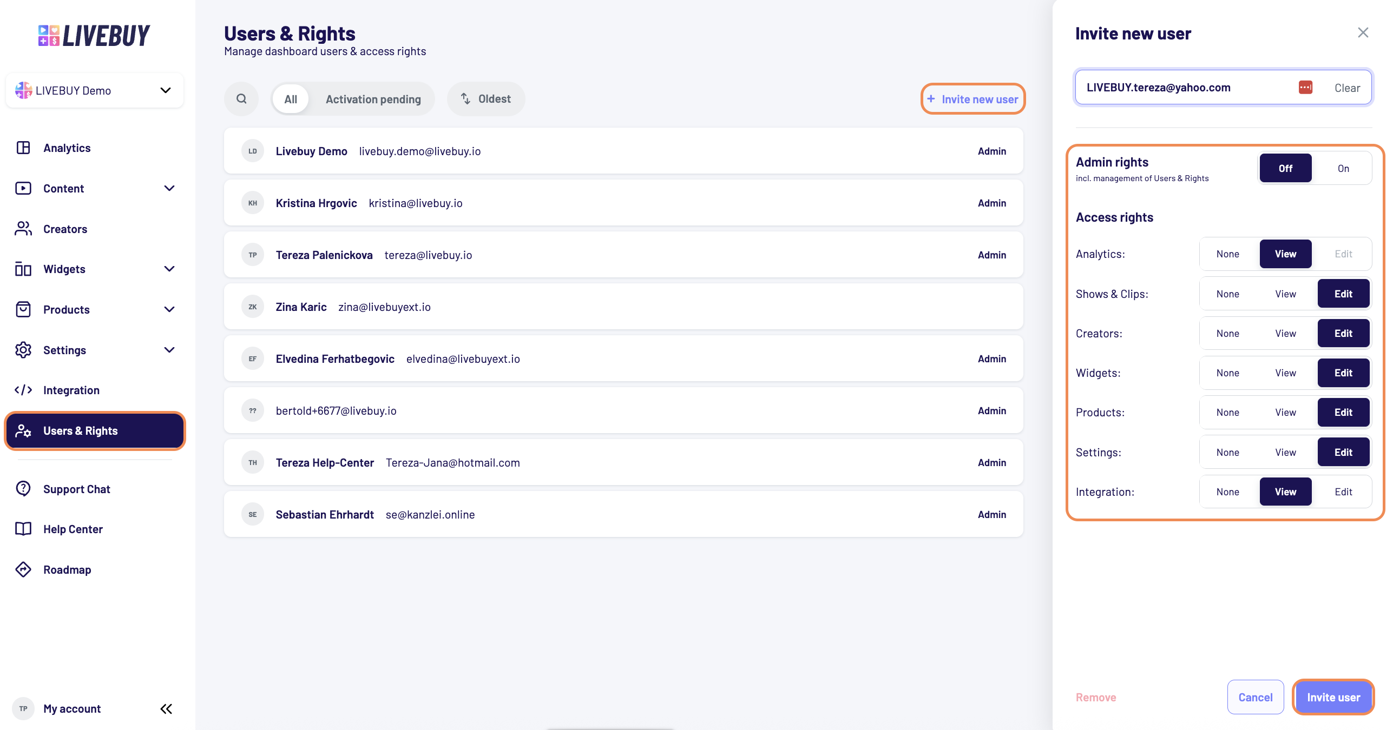
Task: Close the Invite new user panel
Action: (x=1363, y=33)
